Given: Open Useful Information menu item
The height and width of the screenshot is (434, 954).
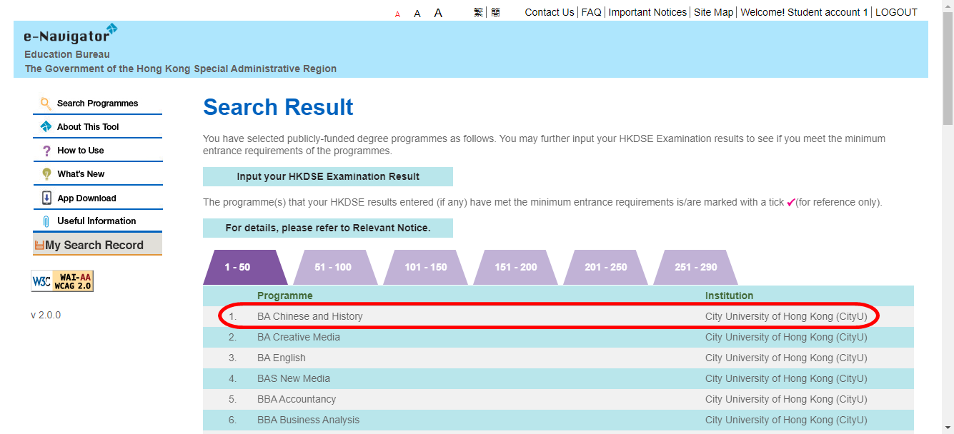Looking at the screenshot, I should click(x=96, y=221).
